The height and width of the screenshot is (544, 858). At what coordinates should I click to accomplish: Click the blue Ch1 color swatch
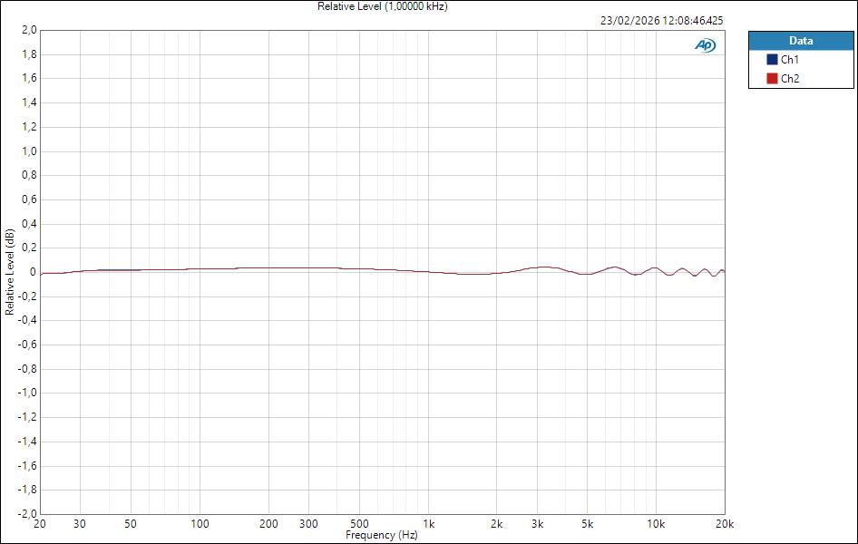(x=774, y=59)
